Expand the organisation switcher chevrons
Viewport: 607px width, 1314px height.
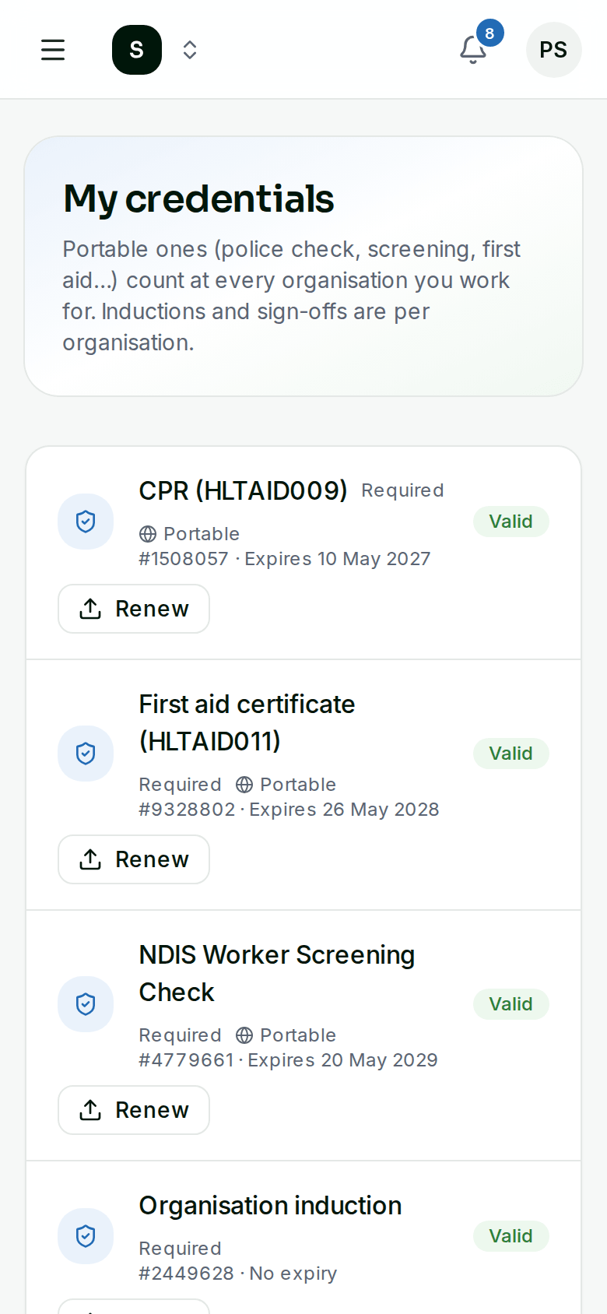point(190,50)
